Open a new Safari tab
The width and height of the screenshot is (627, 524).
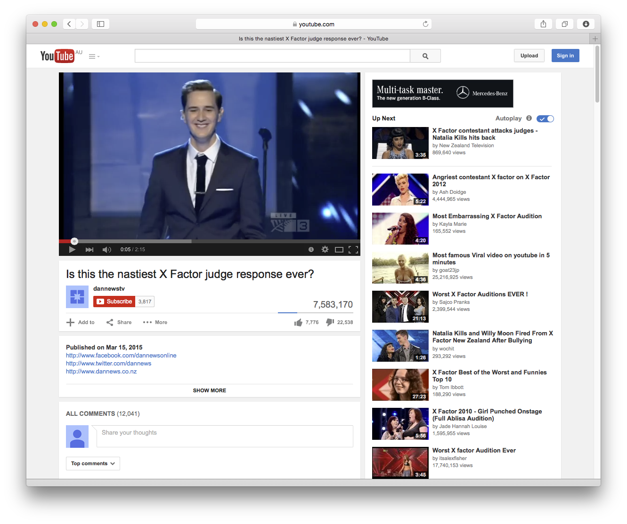coord(595,39)
